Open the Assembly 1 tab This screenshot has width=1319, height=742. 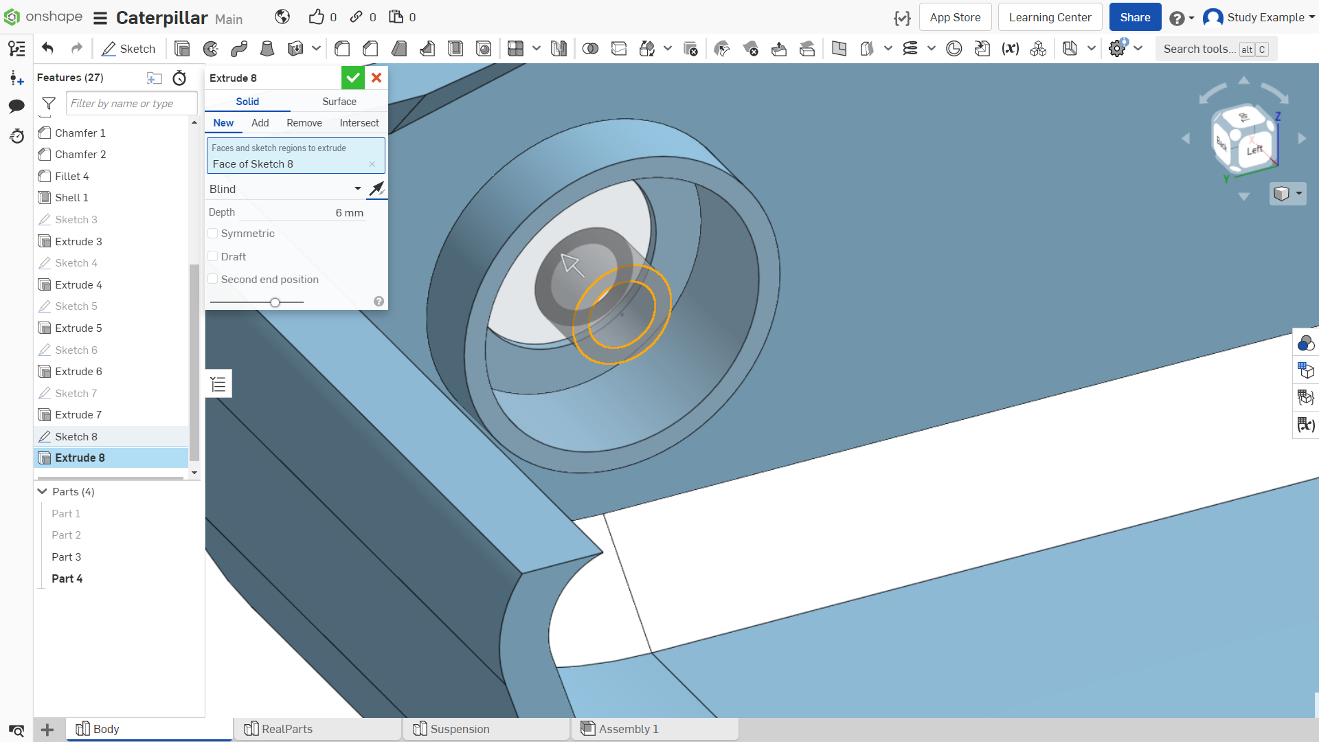[x=655, y=729]
